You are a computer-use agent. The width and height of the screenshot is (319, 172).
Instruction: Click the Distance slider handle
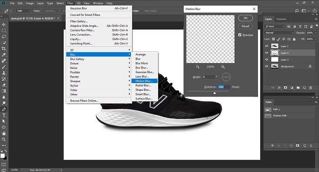215,93
